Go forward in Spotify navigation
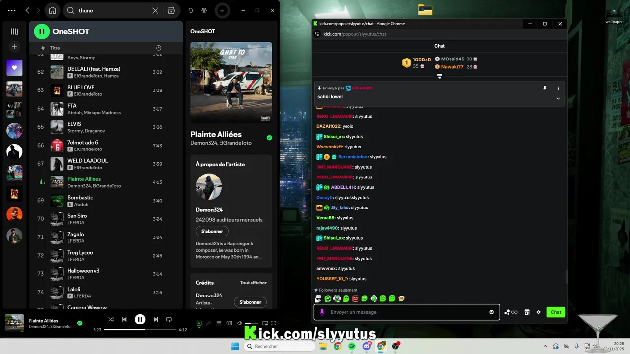 click(x=38, y=10)
